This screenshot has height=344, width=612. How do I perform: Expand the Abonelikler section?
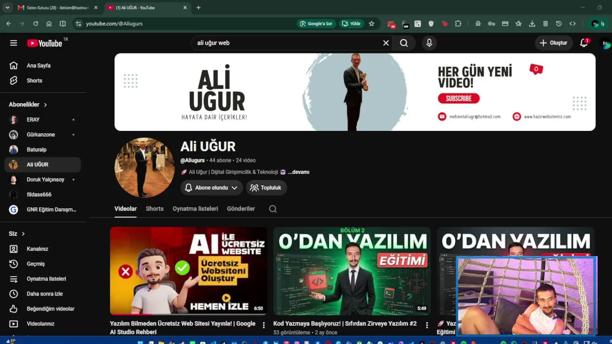click(x=28, y=105)
